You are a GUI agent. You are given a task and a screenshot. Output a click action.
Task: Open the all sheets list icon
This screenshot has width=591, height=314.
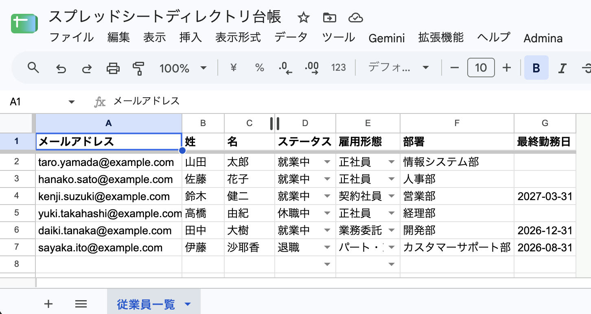pyautogui.click(x=81, y=303)
